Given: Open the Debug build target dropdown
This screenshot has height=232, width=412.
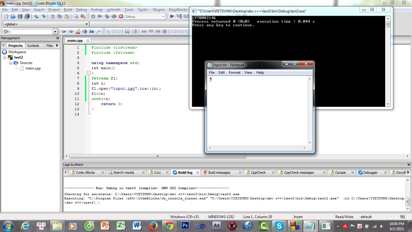Looking at the screenshot, I should coord(163,17).
